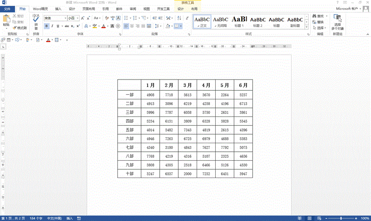Open the Page Layout (页面布局) tab
This screenshot has height=221, width=371.
pos(89,9)
